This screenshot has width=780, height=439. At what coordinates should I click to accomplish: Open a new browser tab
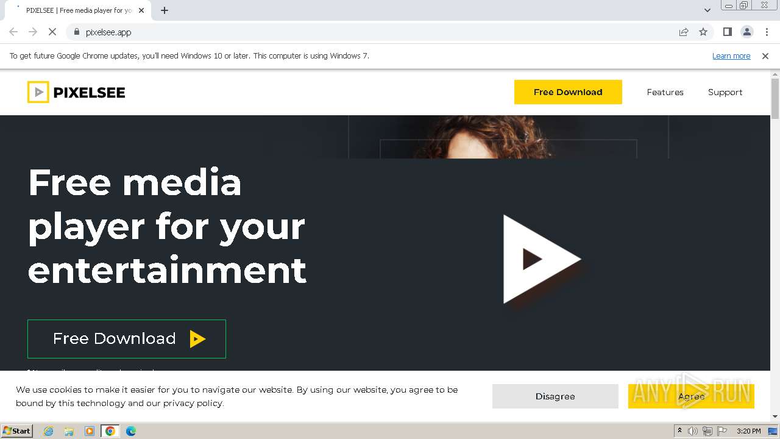pos(165,10)
